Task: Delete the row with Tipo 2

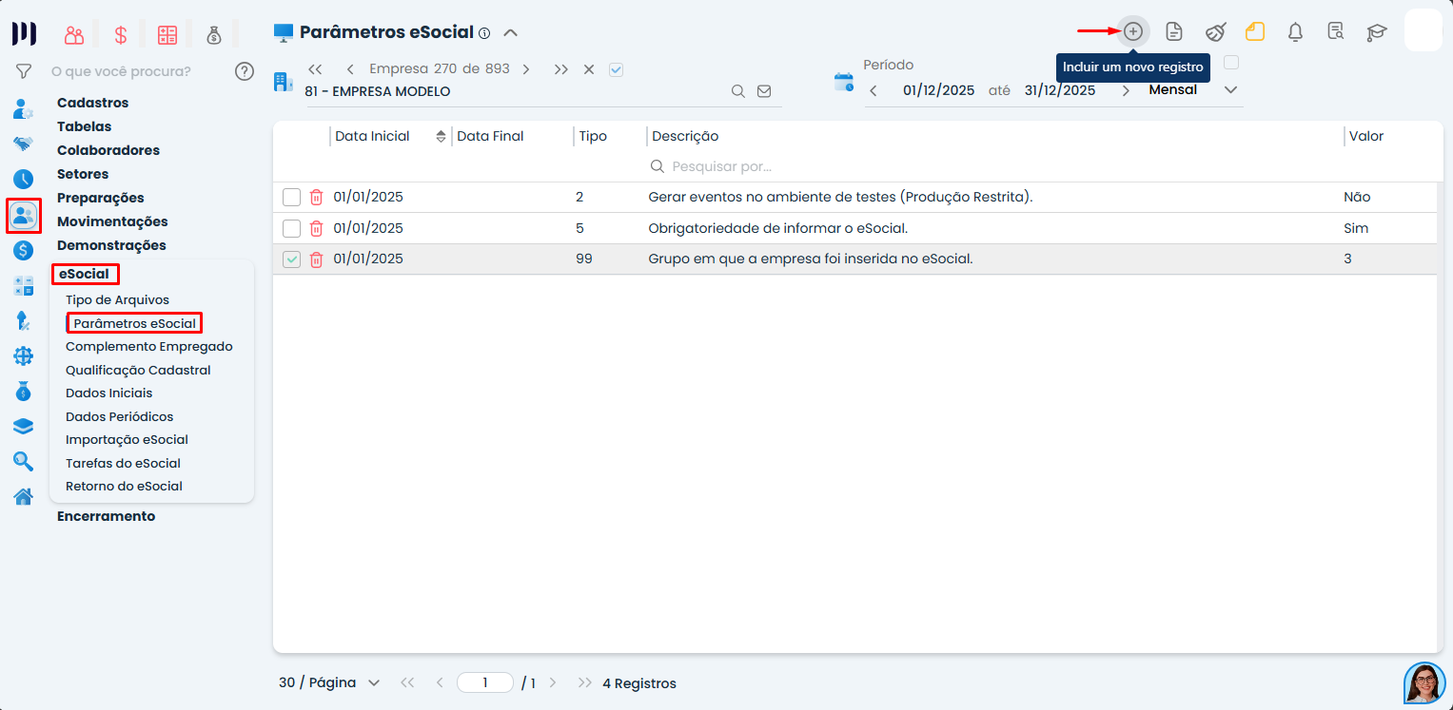Action: point(317,198)
